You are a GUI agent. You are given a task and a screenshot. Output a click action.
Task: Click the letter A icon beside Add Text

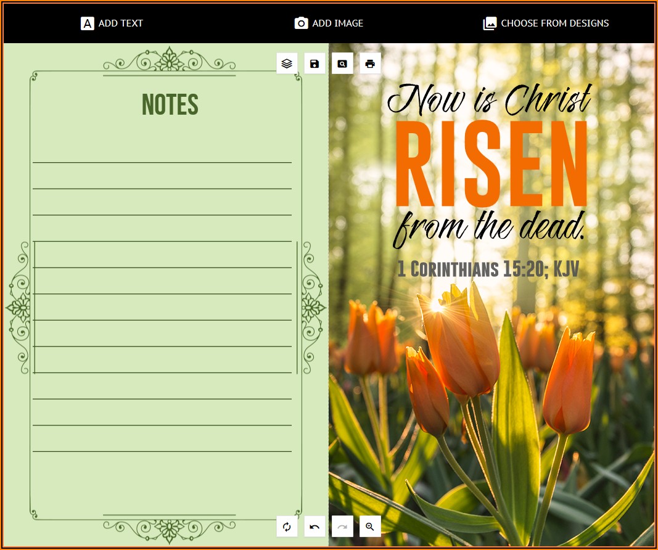pos(88,23)
